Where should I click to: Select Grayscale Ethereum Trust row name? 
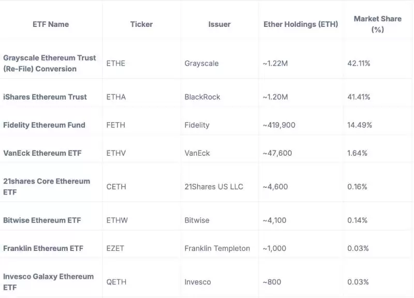50,63
